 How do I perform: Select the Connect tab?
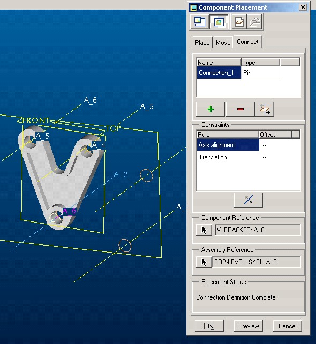(x=247, y=42)
